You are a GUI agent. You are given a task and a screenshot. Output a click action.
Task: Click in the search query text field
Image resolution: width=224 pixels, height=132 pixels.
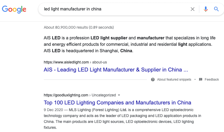(116, 9)
